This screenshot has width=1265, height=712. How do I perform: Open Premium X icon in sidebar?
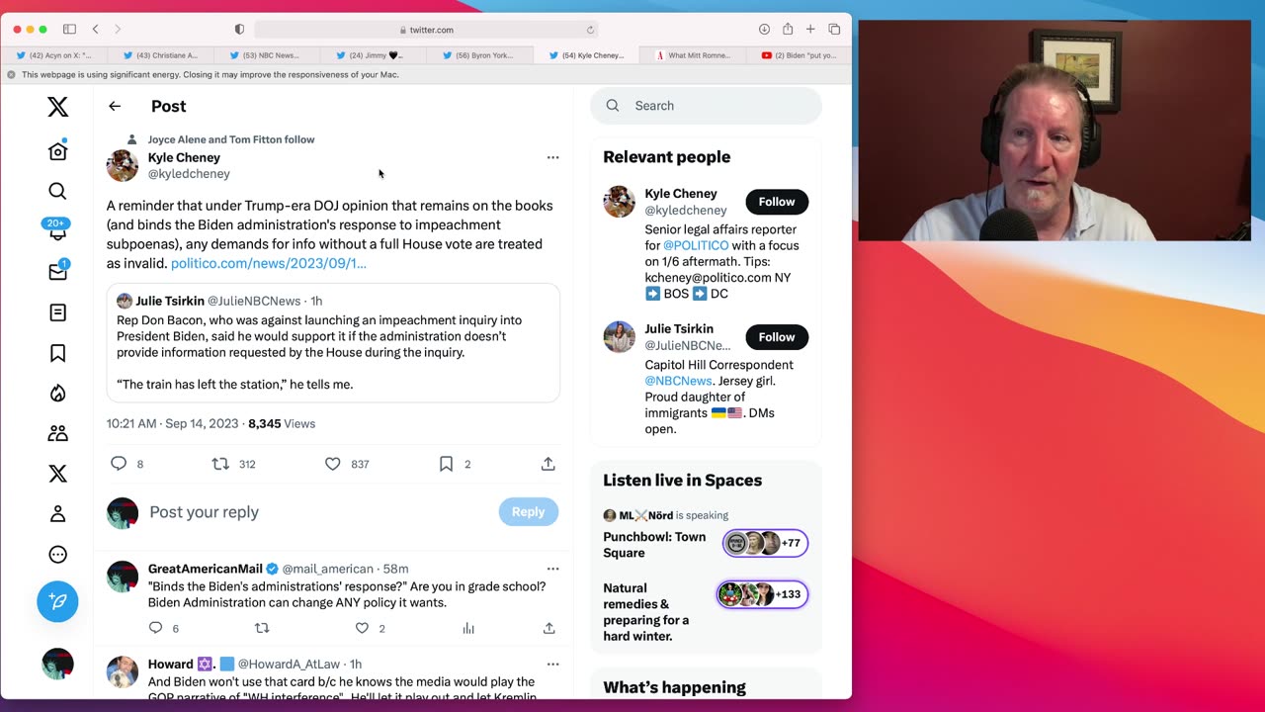tap(57, 474)
